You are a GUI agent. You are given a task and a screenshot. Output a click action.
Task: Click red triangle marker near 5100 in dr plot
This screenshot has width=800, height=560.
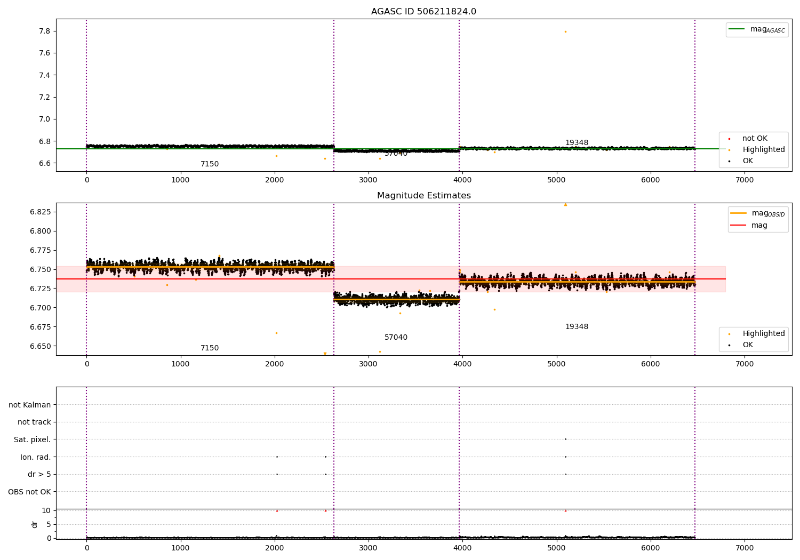565,511
